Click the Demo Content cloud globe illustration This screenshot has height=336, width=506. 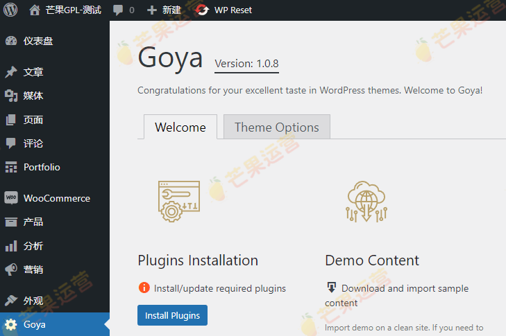[x=366, y=202]
